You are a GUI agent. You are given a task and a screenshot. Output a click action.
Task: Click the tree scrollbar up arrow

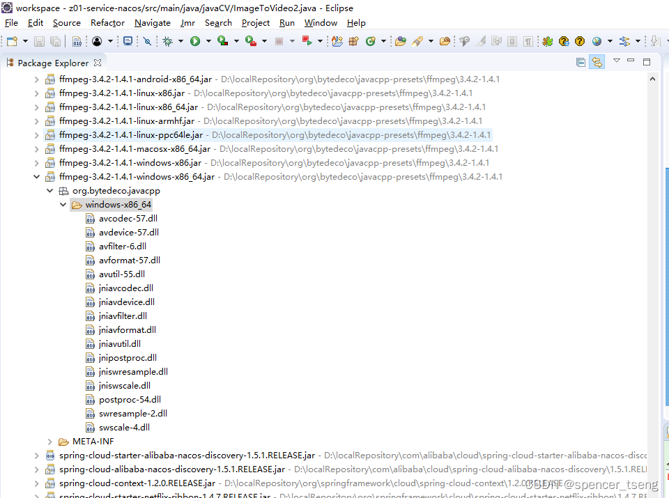click(x=652, y=79)
